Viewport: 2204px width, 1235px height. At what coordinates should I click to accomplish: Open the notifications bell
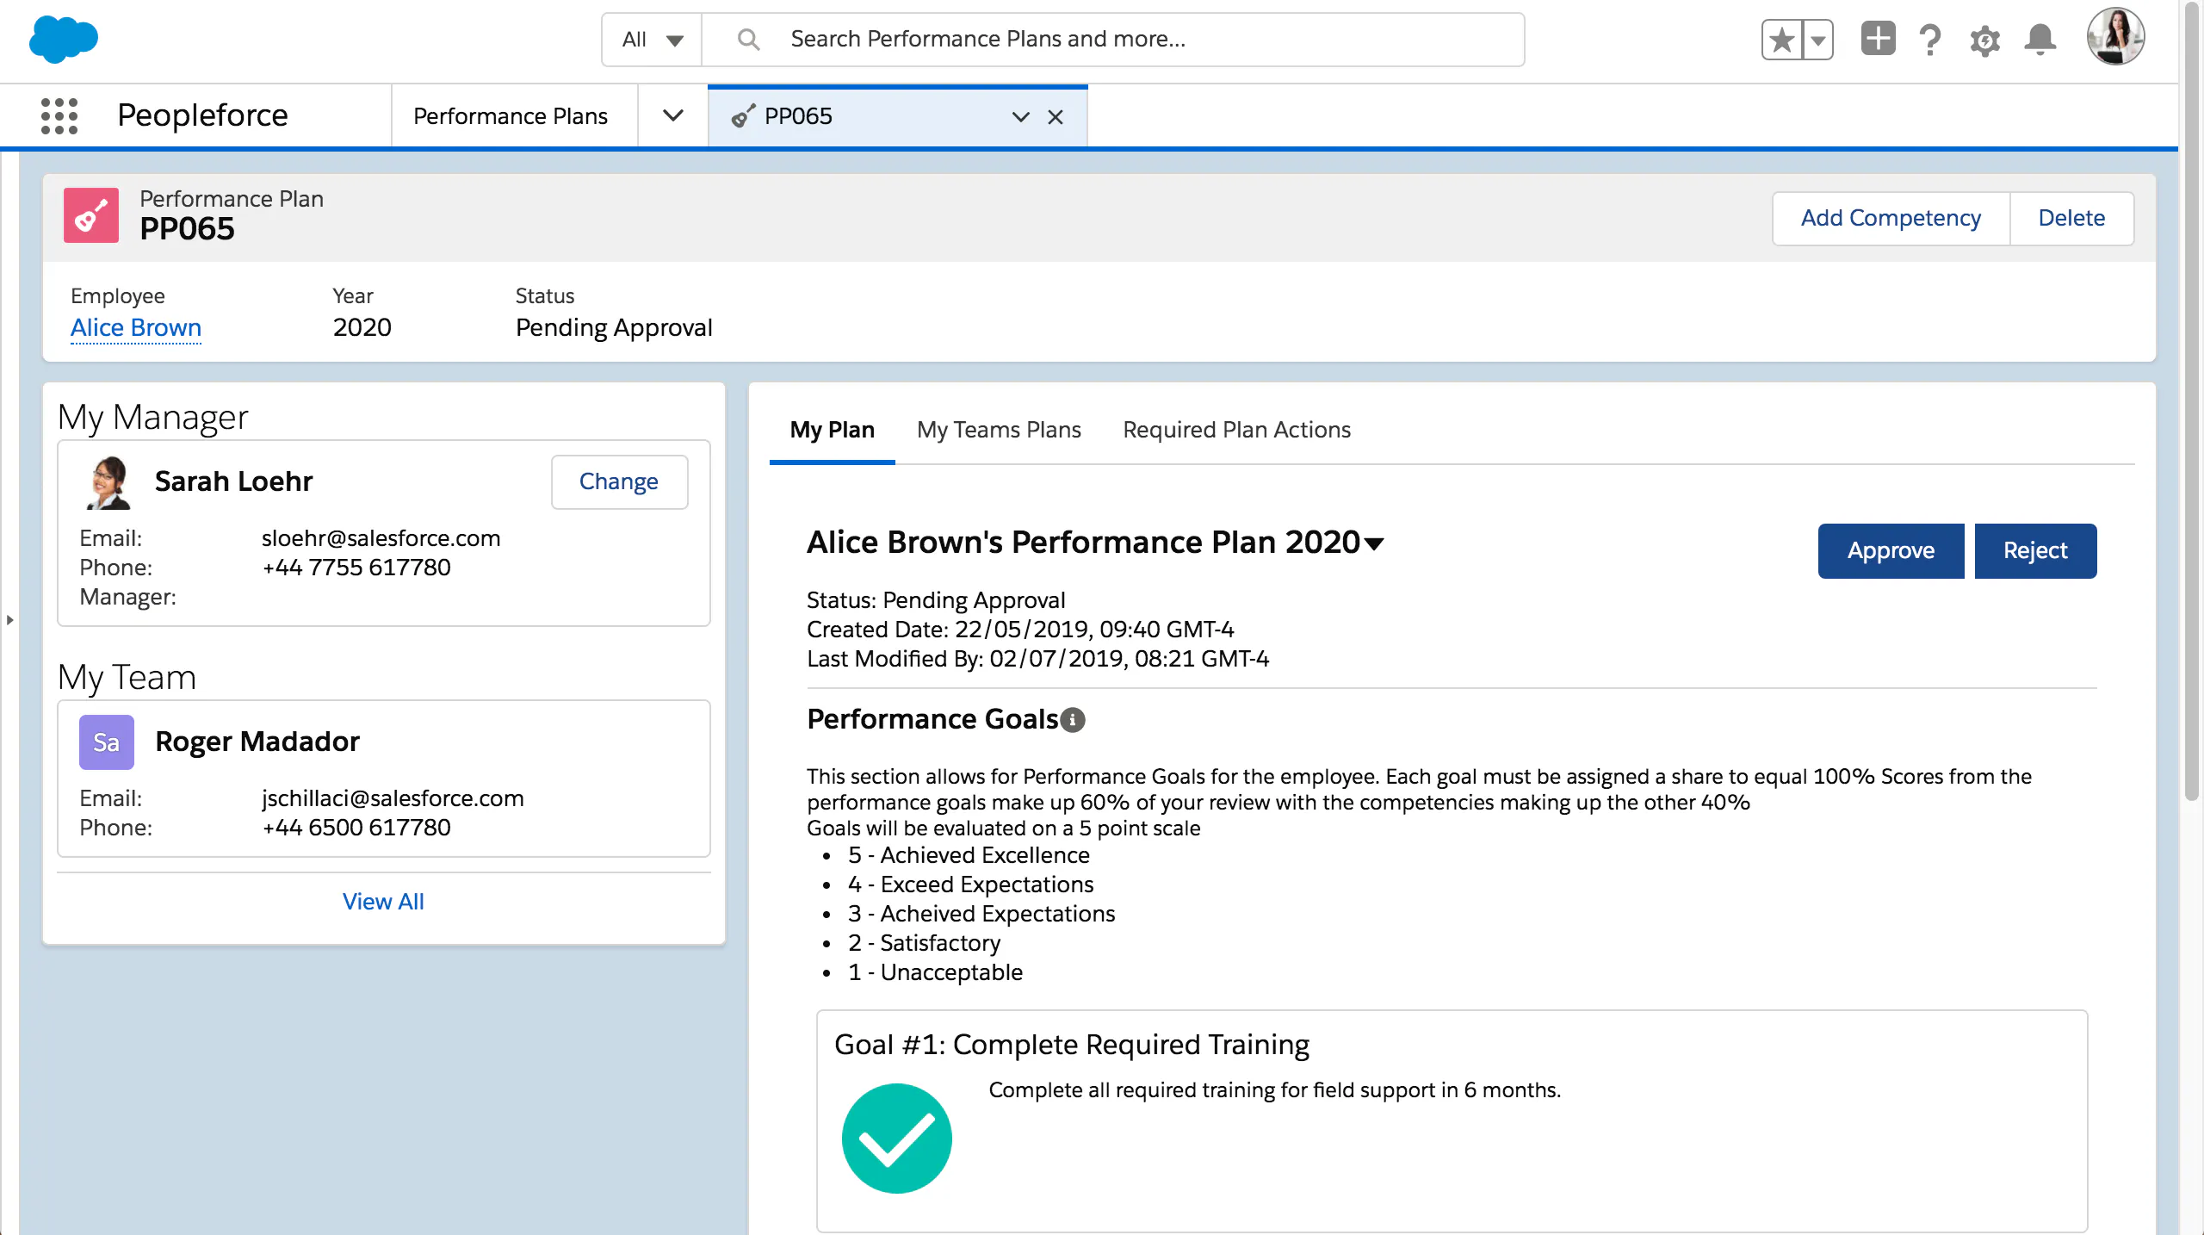(2040, 40)
